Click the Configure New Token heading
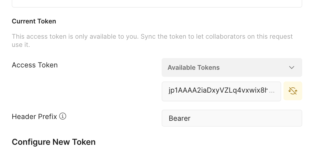Image resolution: width=328 pixels, height=153 pixels. [x=54, y=142]
